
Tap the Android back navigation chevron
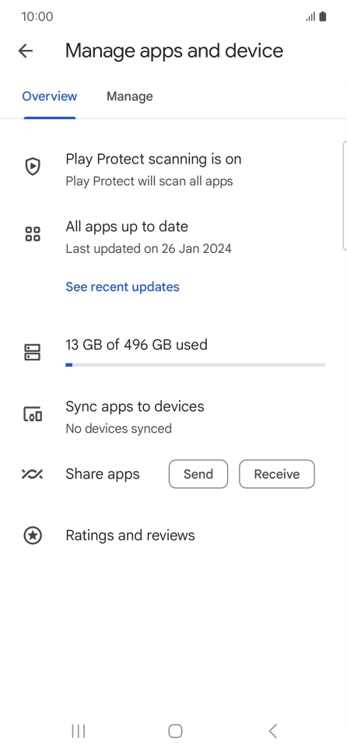coord(273,731)
